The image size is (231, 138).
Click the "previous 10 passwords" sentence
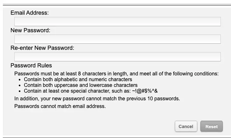[97, 98]
